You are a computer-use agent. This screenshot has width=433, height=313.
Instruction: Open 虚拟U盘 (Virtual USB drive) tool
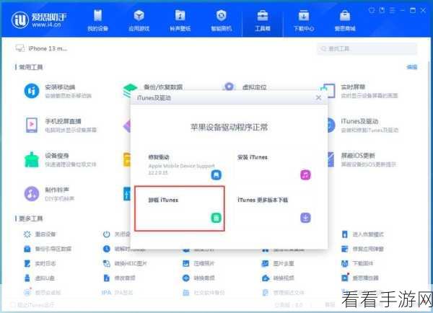(39, 278)
